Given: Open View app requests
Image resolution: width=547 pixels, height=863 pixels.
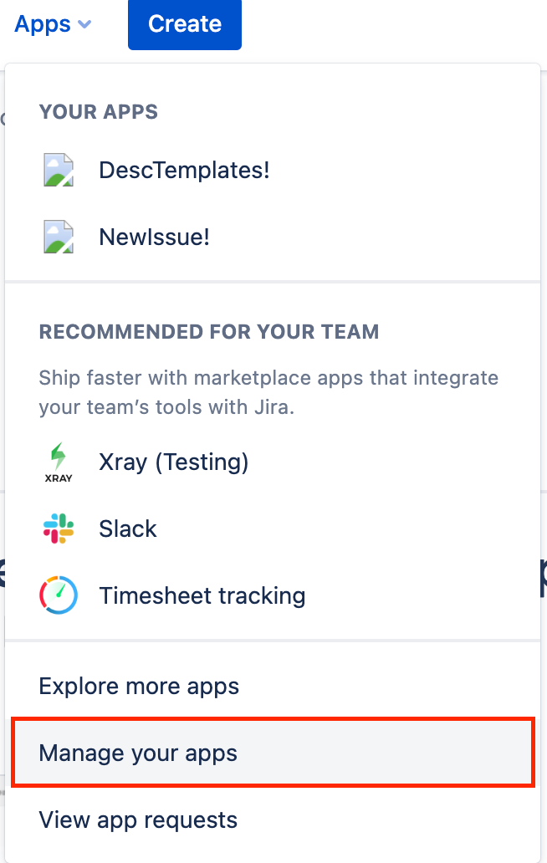Looking at the screenshot, I should click(x=138, y=820).
